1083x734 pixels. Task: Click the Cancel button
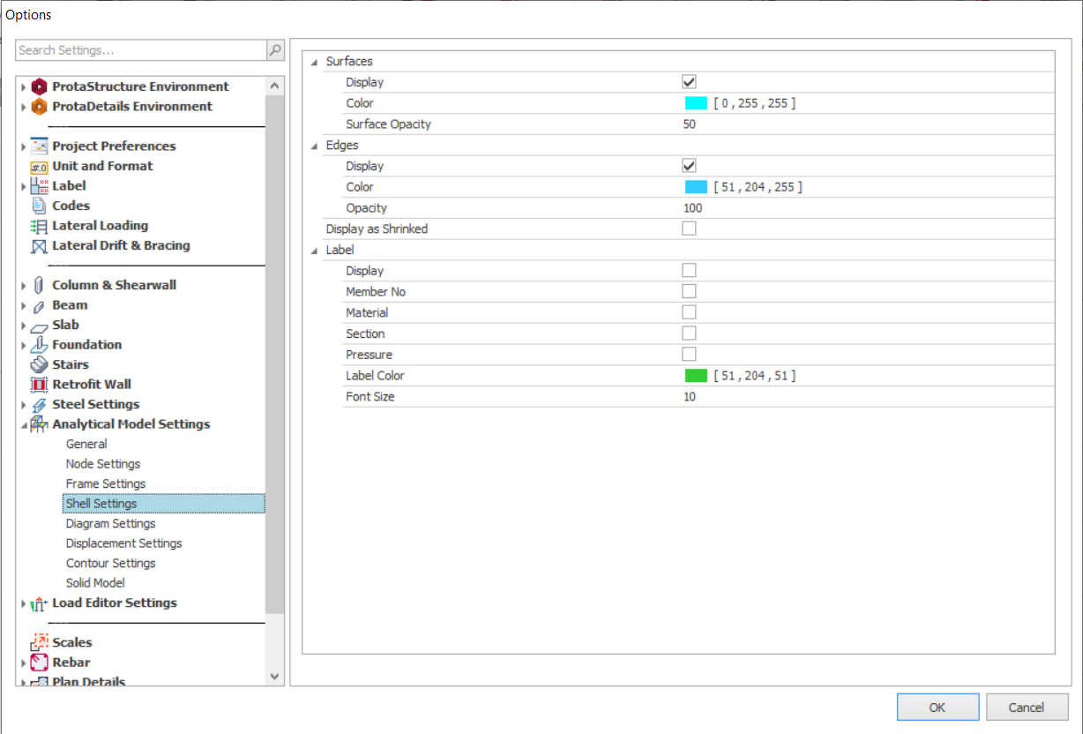pos(1027,707)
